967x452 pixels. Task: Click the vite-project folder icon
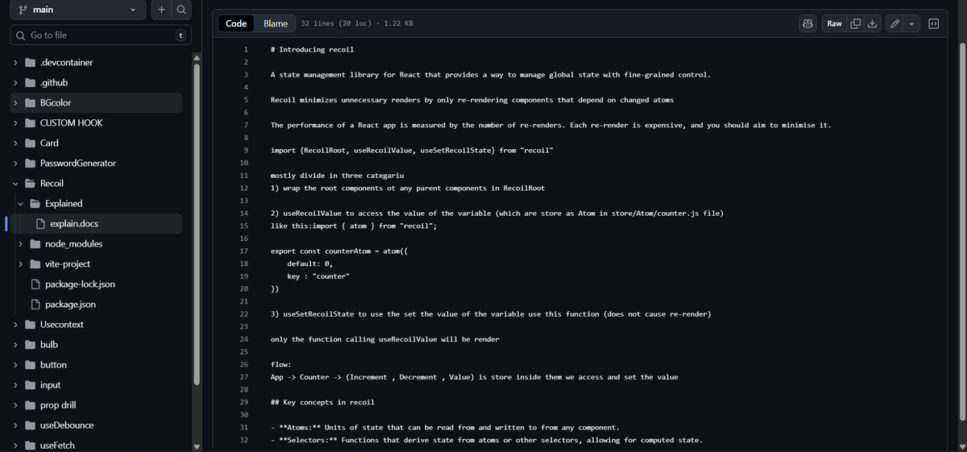(x=36, y=264)
